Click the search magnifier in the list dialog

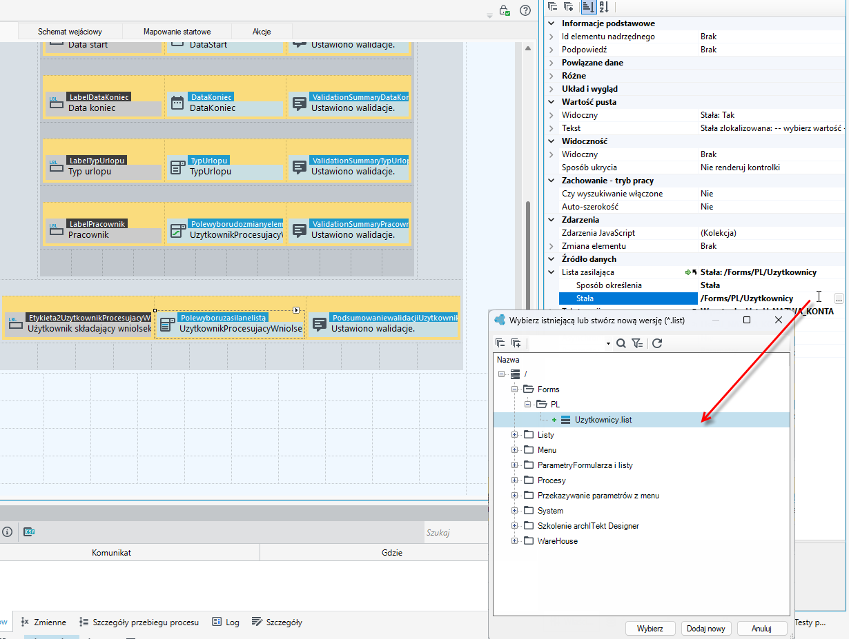621,343
